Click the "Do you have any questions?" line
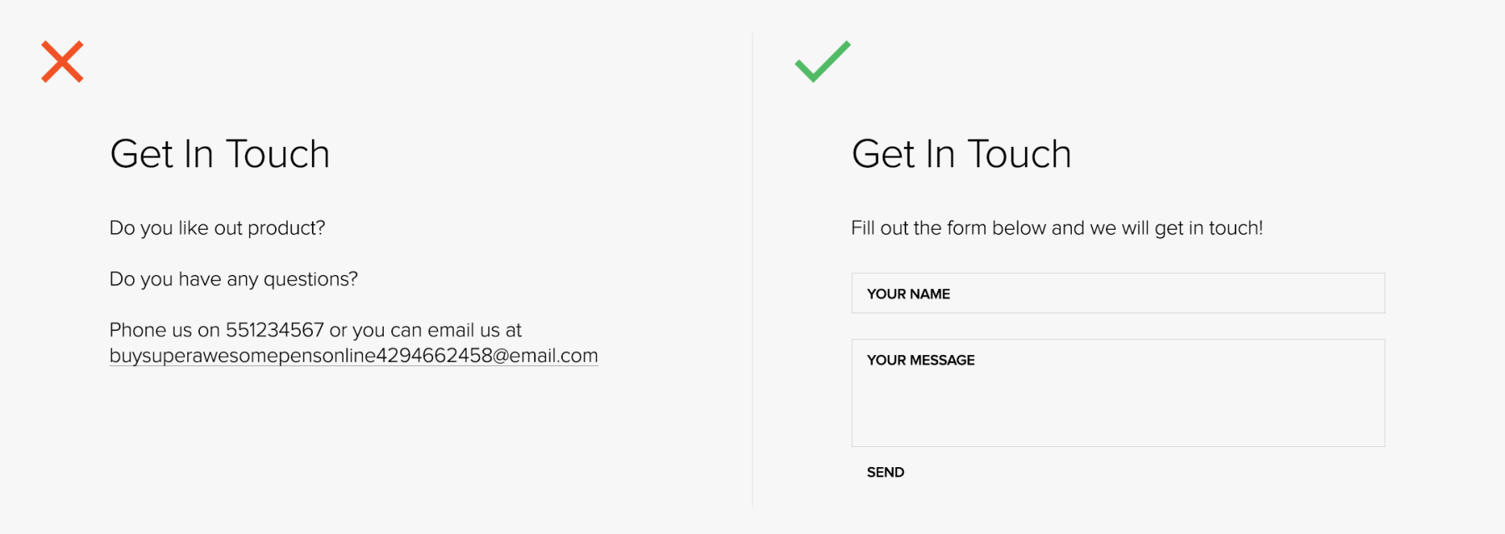Viewport: 1505px width, 534px height. coord(233,279)
